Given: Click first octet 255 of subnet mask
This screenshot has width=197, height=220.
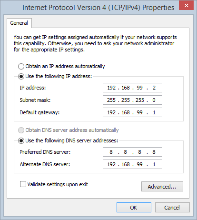Looking at the screenshot, I should [x=111, y=100].
